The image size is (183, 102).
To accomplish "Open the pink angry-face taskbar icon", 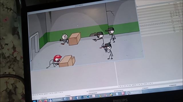I will (123, 93).
